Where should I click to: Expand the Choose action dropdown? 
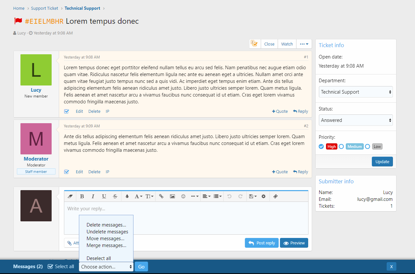107,267
